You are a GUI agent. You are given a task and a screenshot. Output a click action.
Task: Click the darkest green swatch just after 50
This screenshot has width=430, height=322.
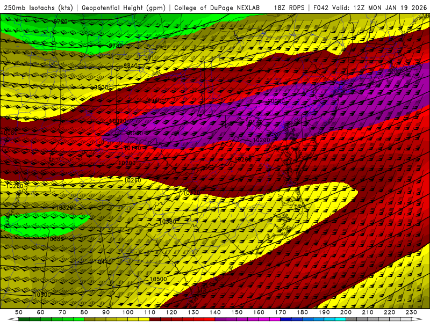[24, 319]
